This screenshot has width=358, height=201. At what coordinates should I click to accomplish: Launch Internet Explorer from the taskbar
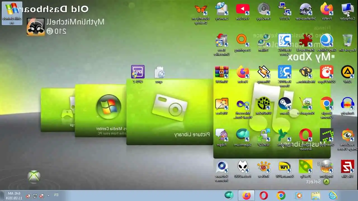(333, 195)
